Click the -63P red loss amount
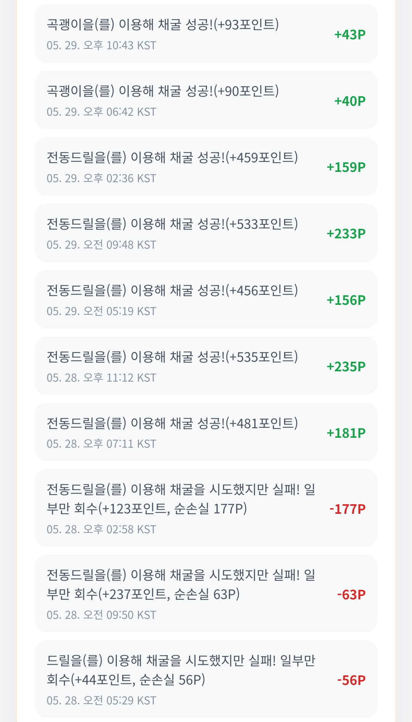This screenshot has height=722, width=412. click(x=351, y=595)
